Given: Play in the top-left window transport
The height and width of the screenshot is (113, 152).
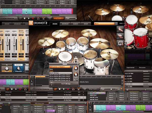Looking at the screenshot, I should [29, 18].
